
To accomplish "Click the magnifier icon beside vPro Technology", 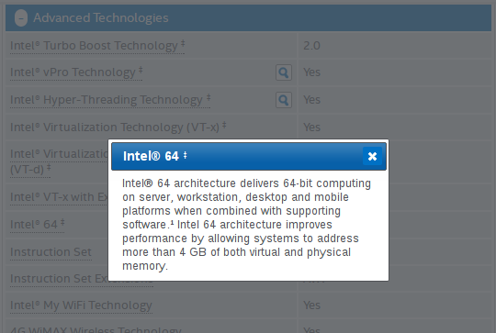I will tap(284, 72).
